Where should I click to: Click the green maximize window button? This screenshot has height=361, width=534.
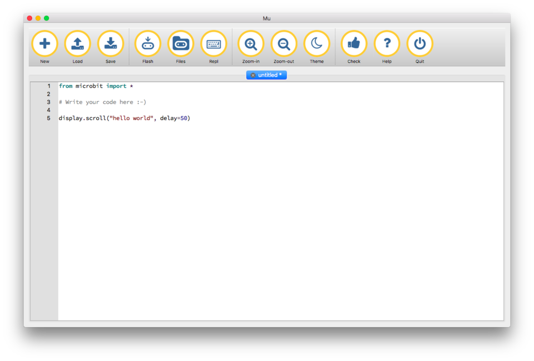47,18
